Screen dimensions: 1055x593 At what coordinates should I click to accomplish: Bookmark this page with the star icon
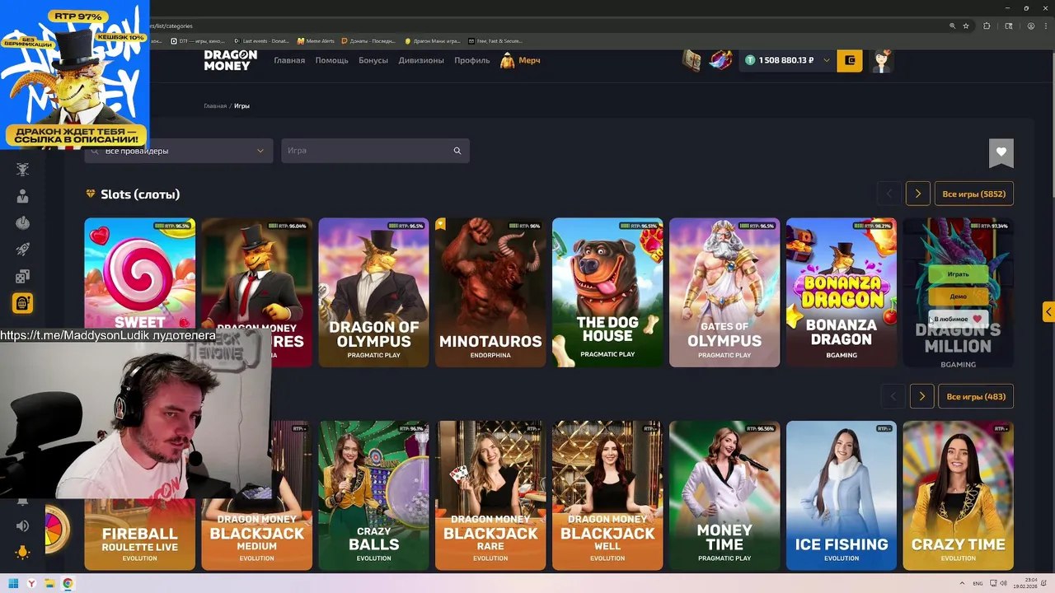pyautogui.click(x=966, y=26)
